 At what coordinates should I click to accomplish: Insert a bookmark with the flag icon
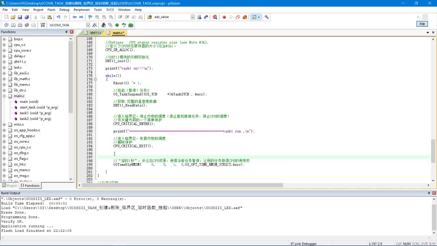tap(90, 17)
